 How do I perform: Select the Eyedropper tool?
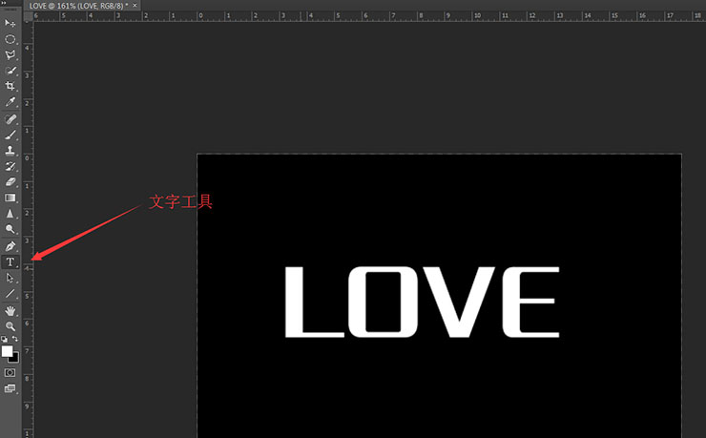coord(10,101)
